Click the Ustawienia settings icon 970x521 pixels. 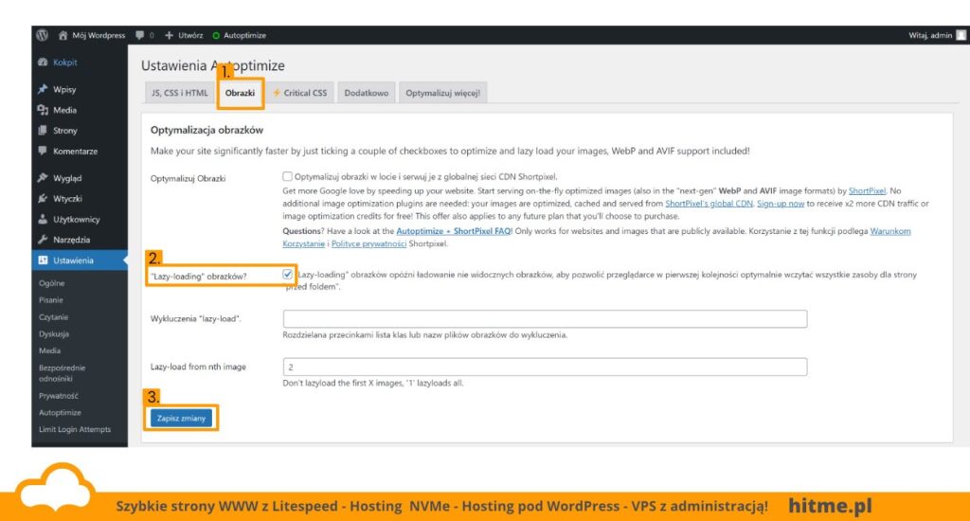[x=43, y=260]
